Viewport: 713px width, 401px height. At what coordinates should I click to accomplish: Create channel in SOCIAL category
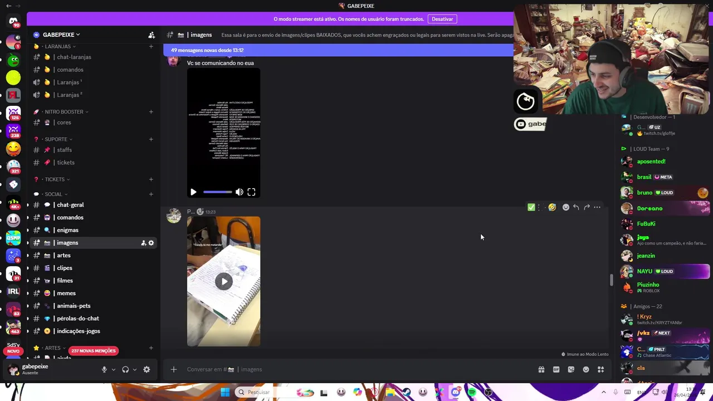tap(151, 194)
